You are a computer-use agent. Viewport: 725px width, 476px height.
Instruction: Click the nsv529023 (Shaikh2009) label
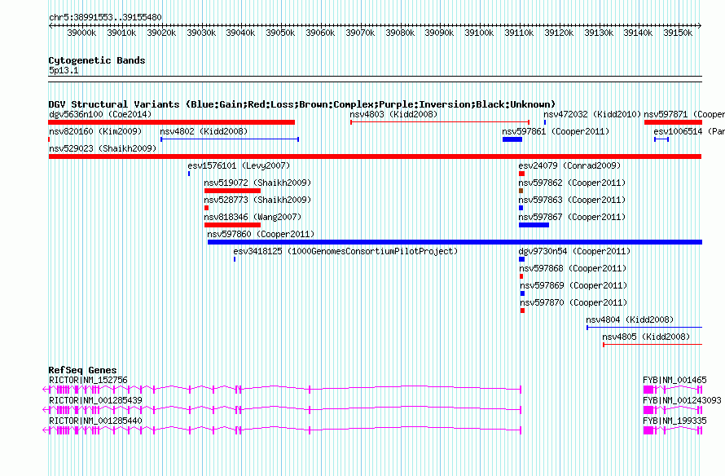coord(103,148)
